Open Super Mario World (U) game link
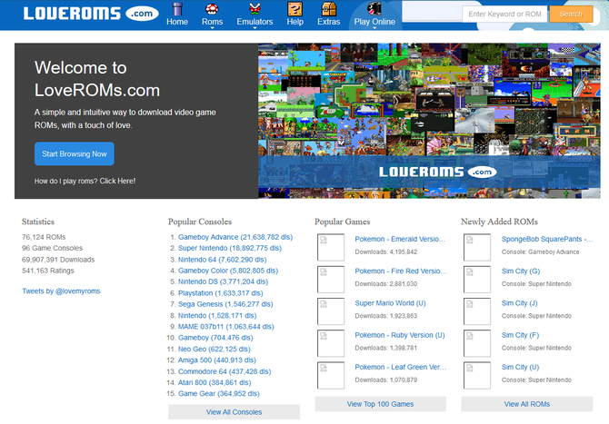609x424 pixels. click(x=390, y=303)
